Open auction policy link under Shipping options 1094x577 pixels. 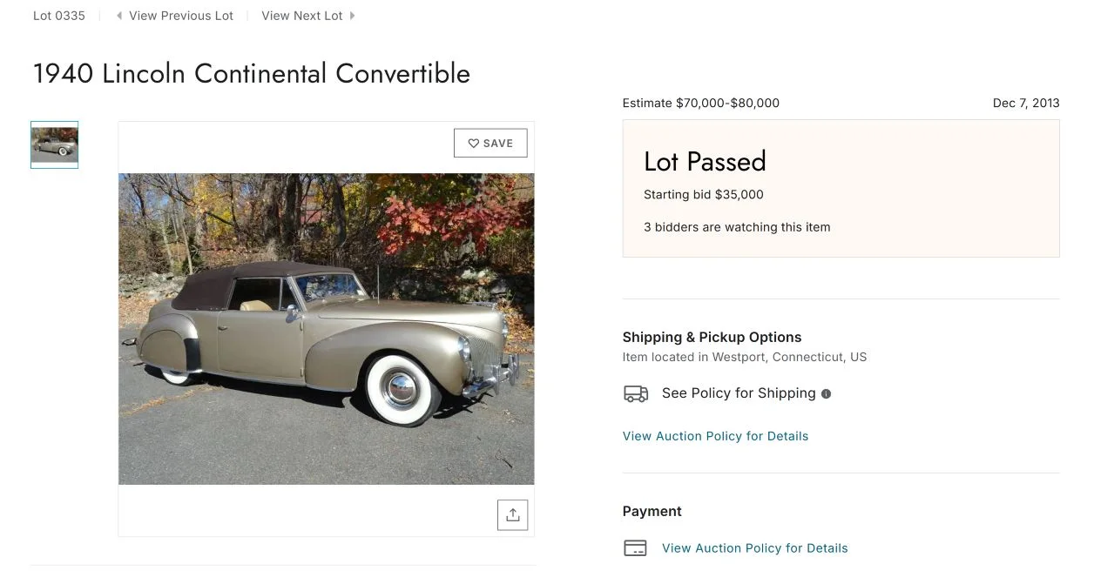715,436
